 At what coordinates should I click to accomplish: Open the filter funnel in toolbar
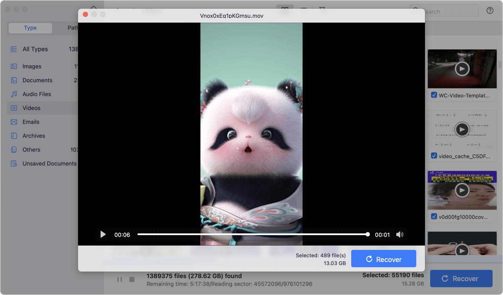pyautogui.click(x=322, y=9)
